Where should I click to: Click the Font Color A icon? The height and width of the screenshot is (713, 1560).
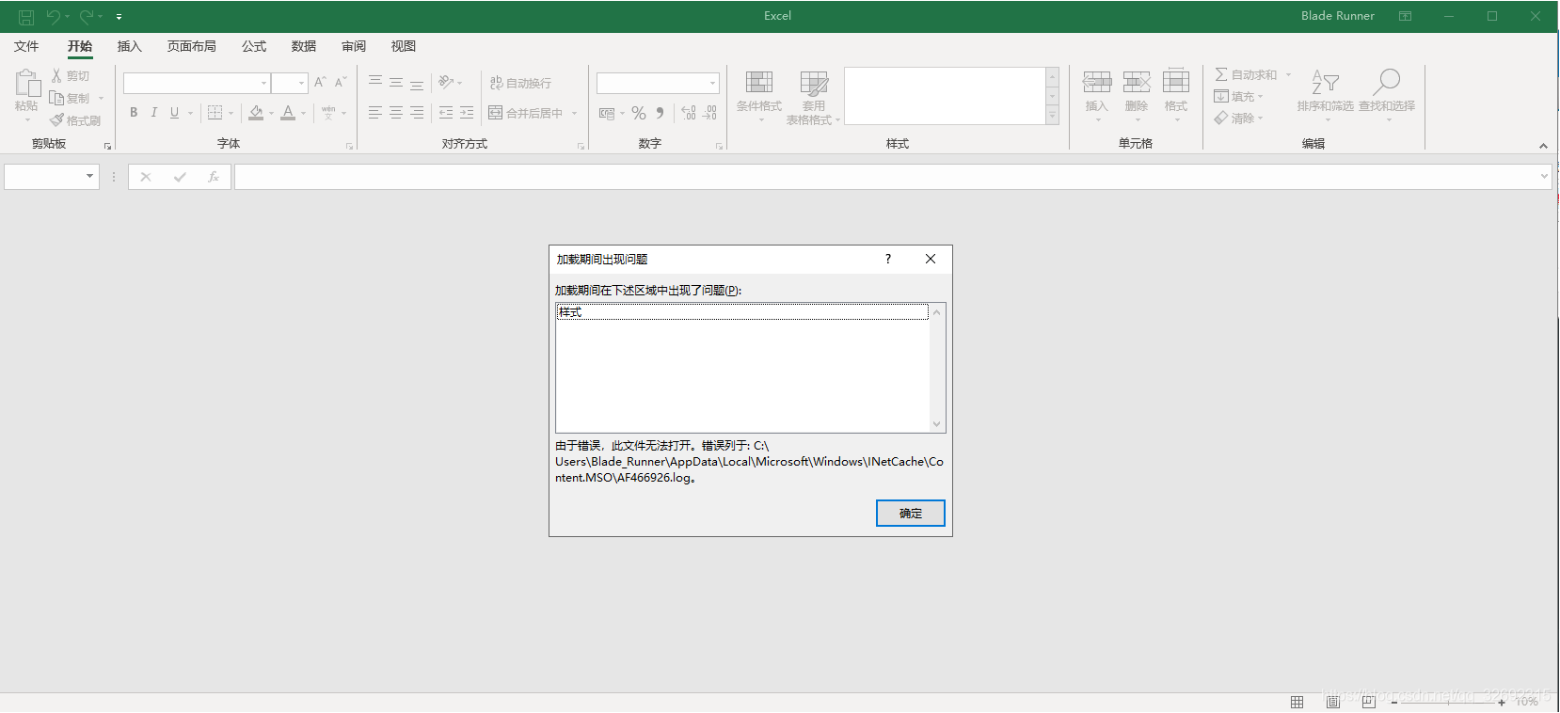coord(288,113)
